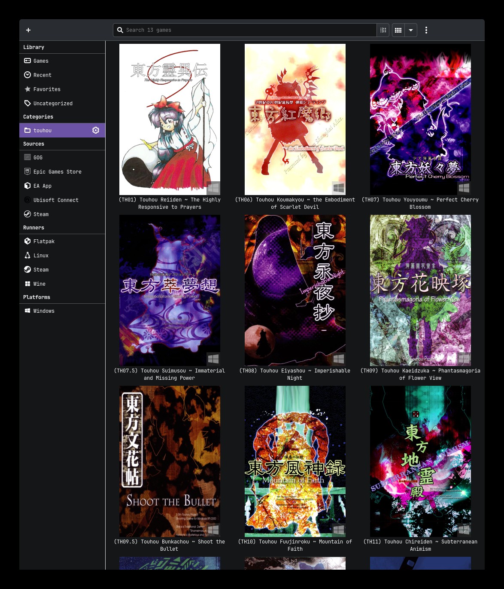504x589 pixels.
Task: Select TH09.5 Touhou Bunkachou cover
Action: click(170, 461)
